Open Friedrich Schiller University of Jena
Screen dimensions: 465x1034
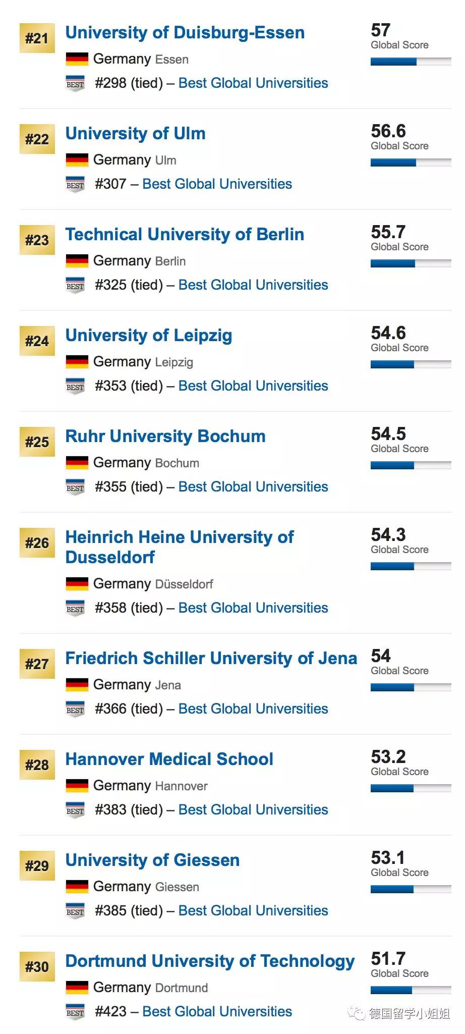tap(211, 659)
